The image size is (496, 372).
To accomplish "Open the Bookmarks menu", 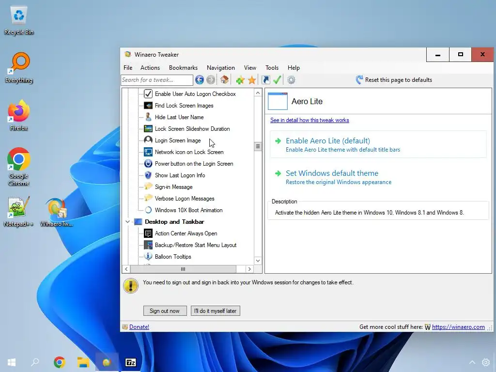I will tap(183, 68).
